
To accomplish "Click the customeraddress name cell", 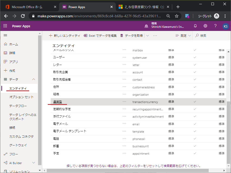I will 144,87.
